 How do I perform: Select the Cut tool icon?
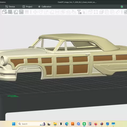[57, 12]
